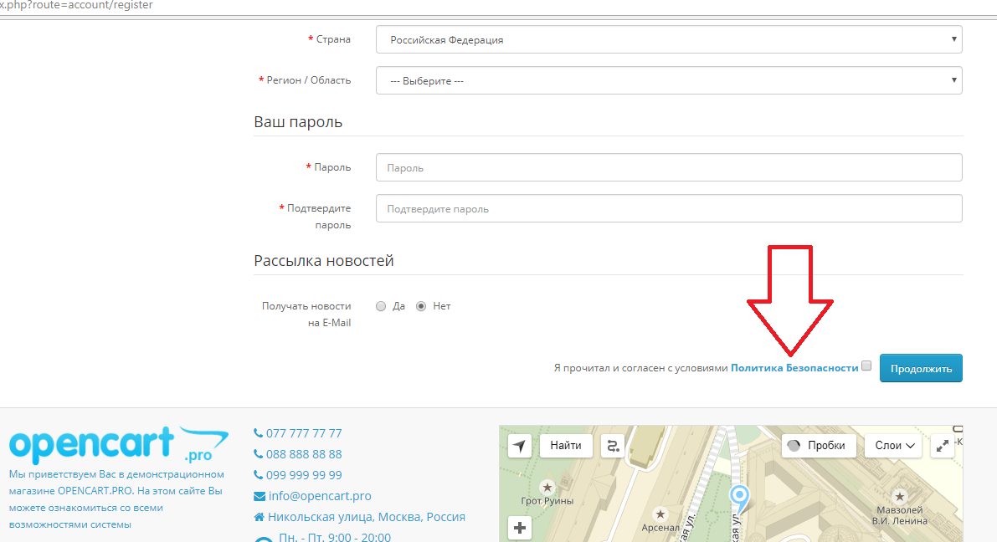Click the blue location pin on map
The height and width of the screenshot is (542, 997).
[x=739, y=499]
